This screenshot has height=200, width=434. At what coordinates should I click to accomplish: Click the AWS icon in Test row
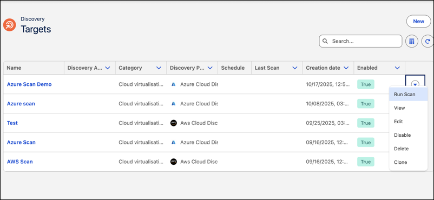[x=174, y=123]
